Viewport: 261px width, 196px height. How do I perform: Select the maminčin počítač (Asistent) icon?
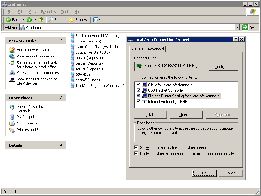click(x=72, y=46)
